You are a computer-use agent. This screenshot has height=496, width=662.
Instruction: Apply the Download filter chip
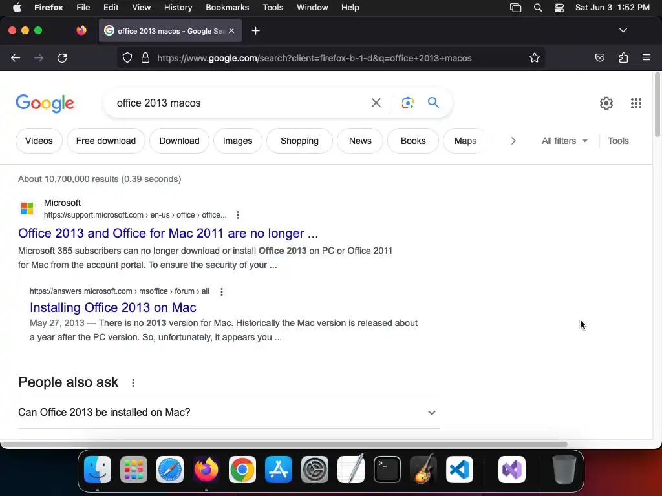point(180,141)
